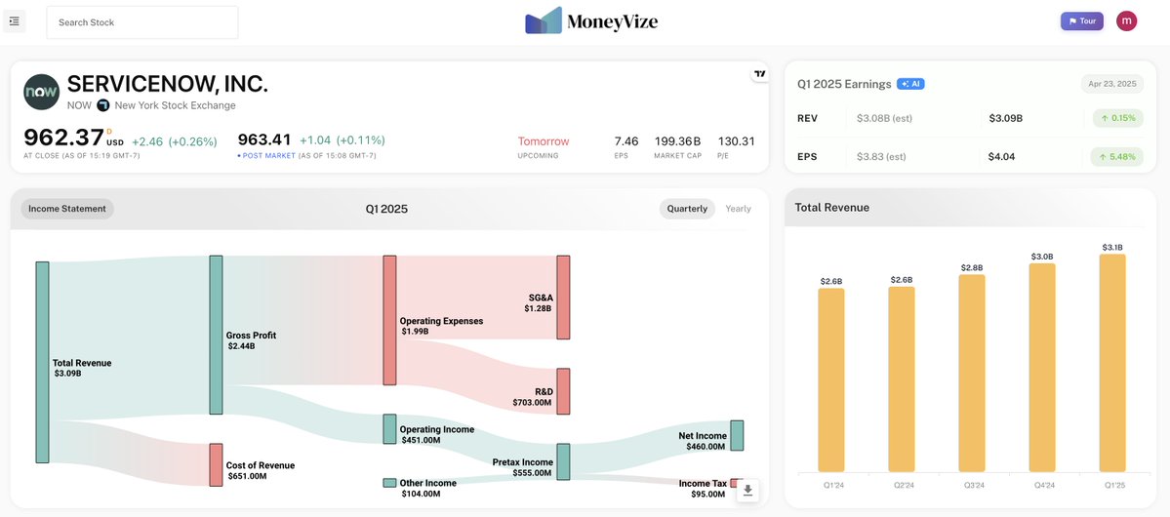Click the $4.04 actual EPS value
This screenshot has width=1170, height=517.
(x=1002, y=157)
